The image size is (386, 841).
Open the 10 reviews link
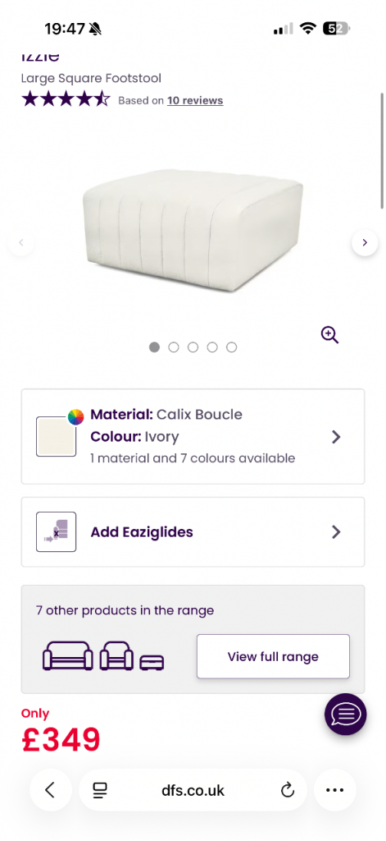pyautogui.click(x=195, y=100)
